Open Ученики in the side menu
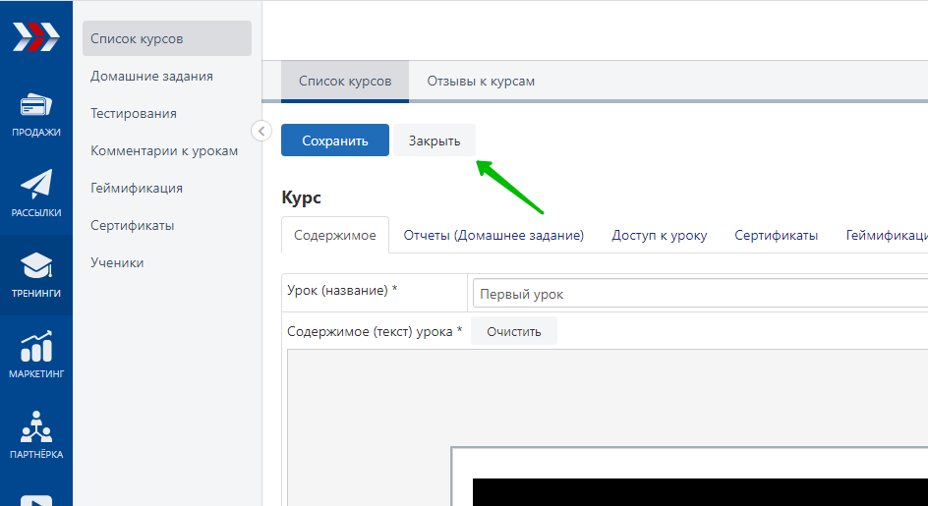The image size is (928, 506). [x=117, y=262]
